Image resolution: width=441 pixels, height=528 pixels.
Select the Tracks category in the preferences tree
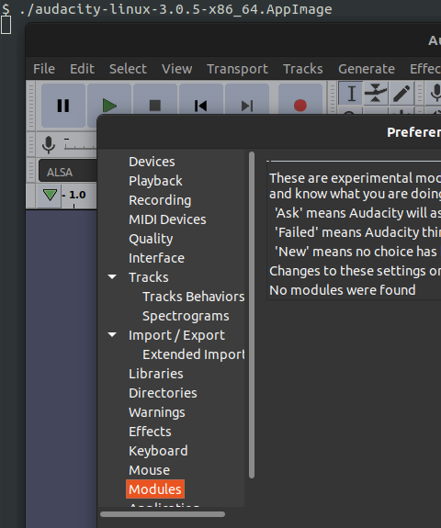pyautogui.click(x=149, y=277)
